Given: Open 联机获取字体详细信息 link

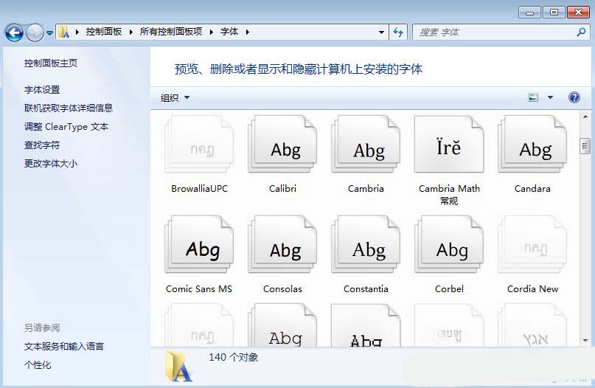Looking at the screenshot, I should [x=69, y=108].
